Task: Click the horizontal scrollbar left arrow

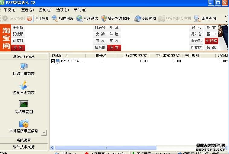Action: coord(52,148)
